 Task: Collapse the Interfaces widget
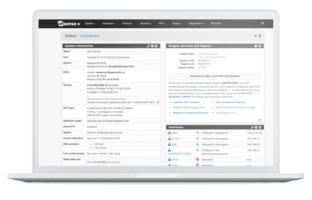256,127
